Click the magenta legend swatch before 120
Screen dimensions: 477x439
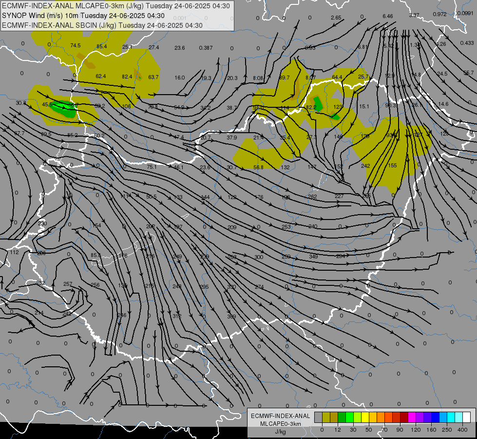pos(412,417)
